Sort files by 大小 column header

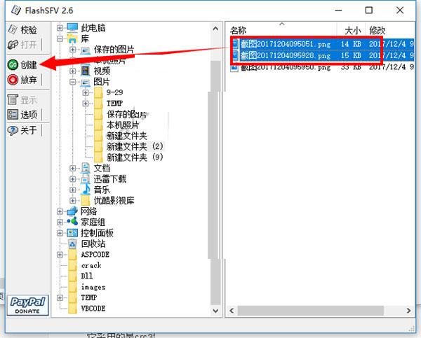point(352,30)
